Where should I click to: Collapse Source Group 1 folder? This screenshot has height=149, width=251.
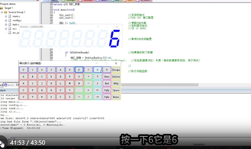pos(2,12)
